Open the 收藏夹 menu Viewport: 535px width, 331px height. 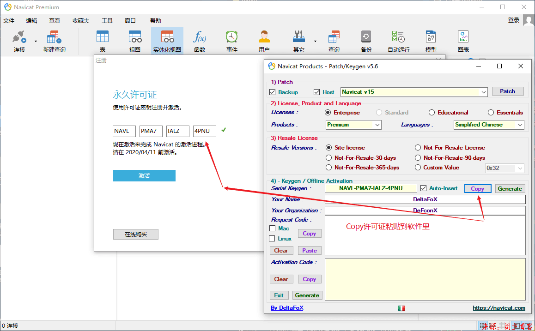pos(81,20)
